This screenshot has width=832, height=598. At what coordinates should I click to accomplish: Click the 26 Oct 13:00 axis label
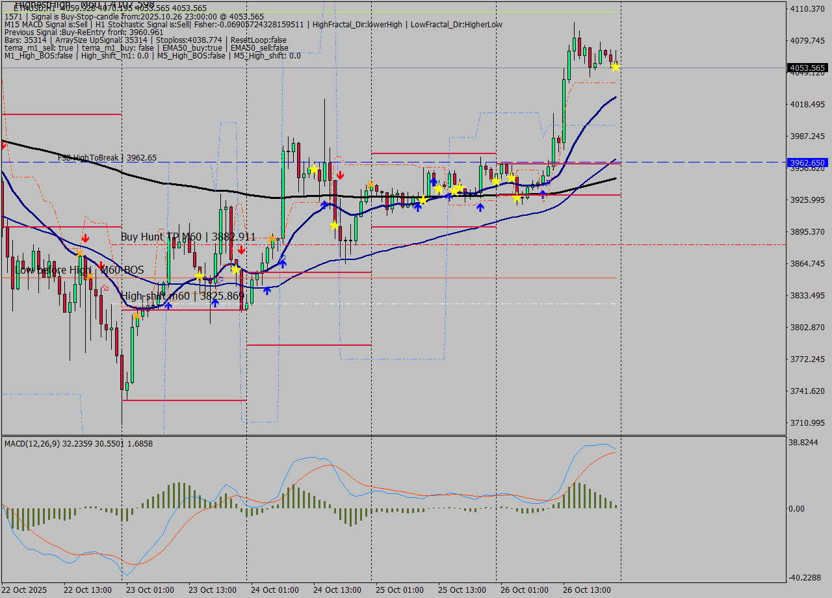pos(587,590)
